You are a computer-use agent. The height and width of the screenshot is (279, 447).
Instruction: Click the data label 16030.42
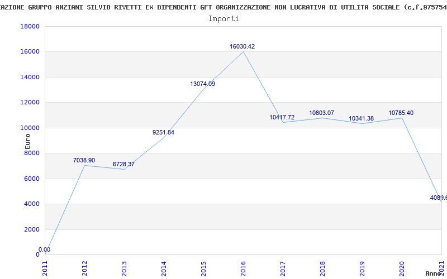(242, 46)
